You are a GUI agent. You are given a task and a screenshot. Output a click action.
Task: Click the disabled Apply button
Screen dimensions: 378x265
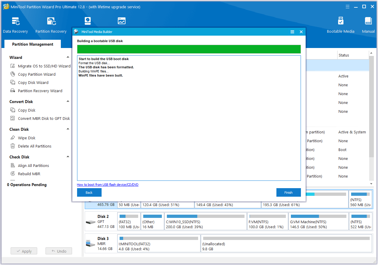tap(24, 251)
